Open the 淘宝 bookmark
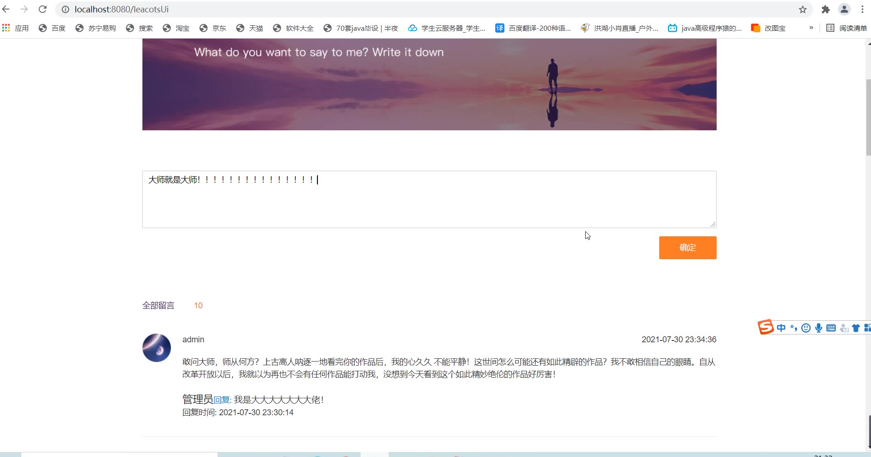This screenshot has width=871, height=457. pyautogui.click(x=176, y=28)
